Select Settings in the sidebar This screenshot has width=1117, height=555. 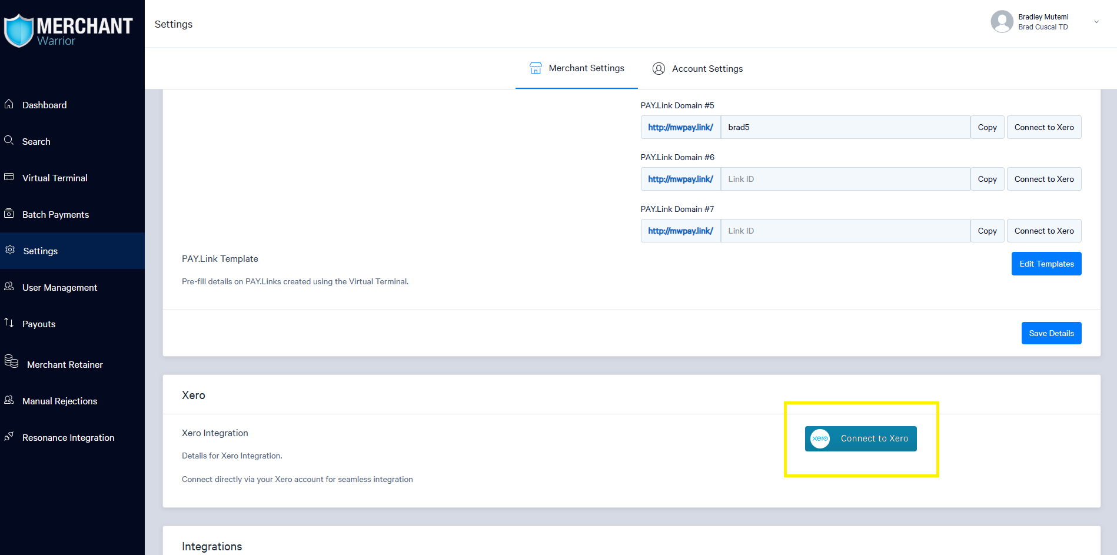point(72,251)
